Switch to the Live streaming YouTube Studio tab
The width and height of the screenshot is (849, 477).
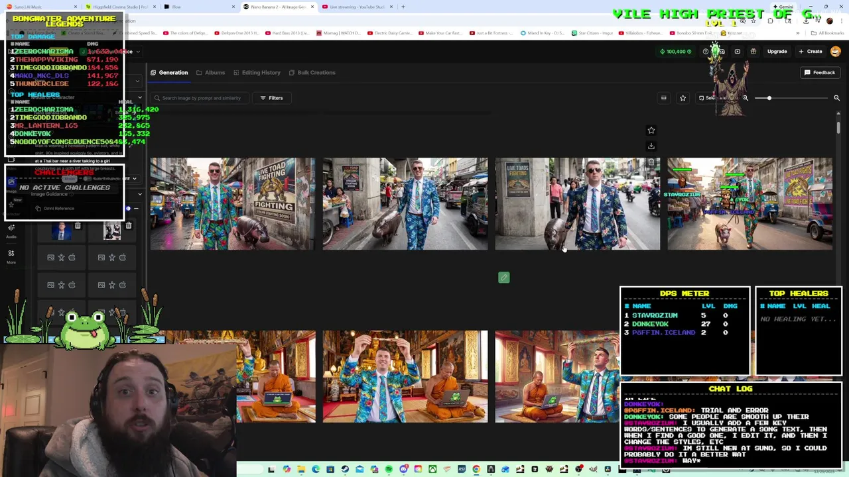coord(358,7)
